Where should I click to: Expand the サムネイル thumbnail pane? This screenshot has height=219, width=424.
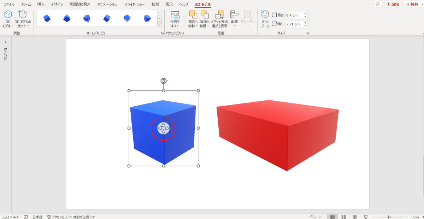(5, 42)
